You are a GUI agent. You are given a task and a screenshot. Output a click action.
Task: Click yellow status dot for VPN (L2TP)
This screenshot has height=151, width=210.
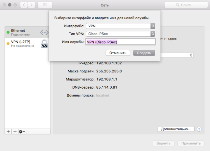coord(8,44)
